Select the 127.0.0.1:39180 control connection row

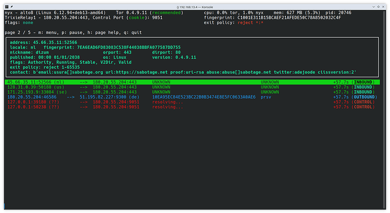click(x=192, y=102)
